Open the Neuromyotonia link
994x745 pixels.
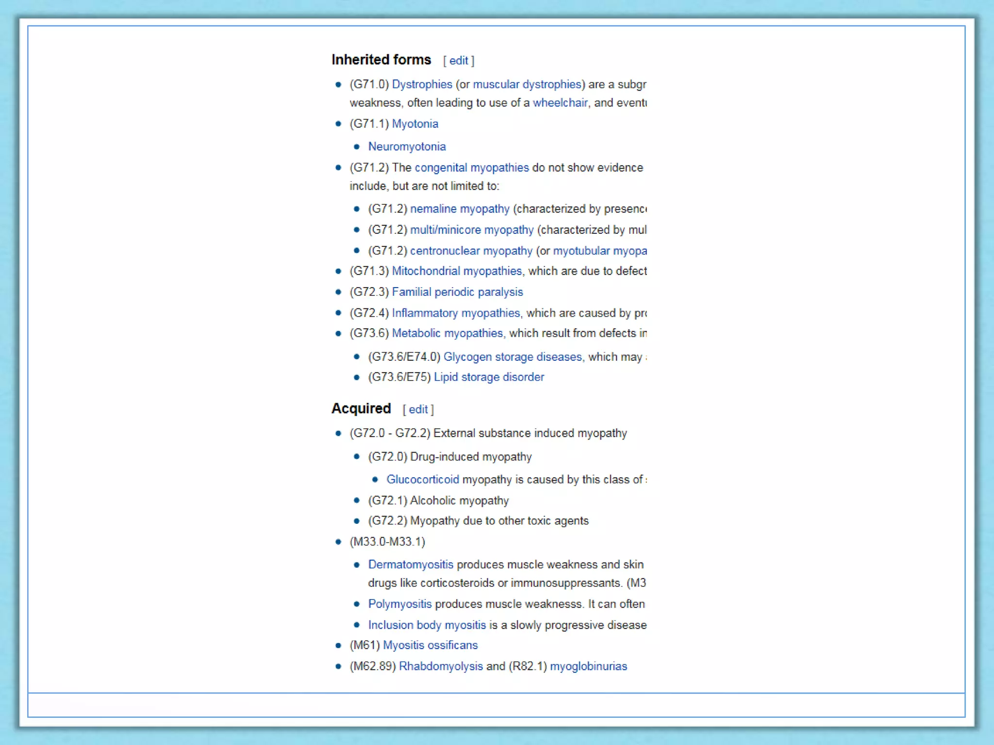[x=407, y=146]
